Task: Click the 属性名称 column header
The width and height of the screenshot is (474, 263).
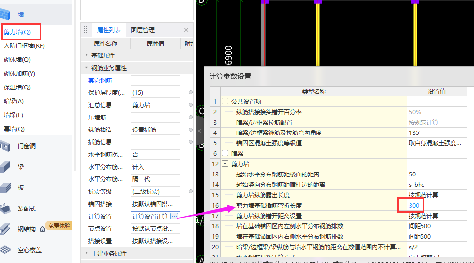Action: coord(105,44)
